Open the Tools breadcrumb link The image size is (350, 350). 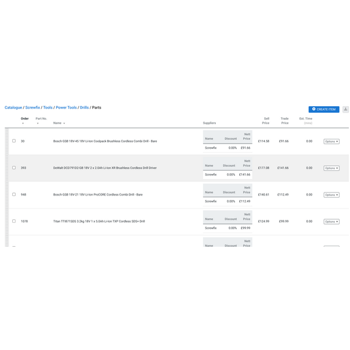(48, 107)
